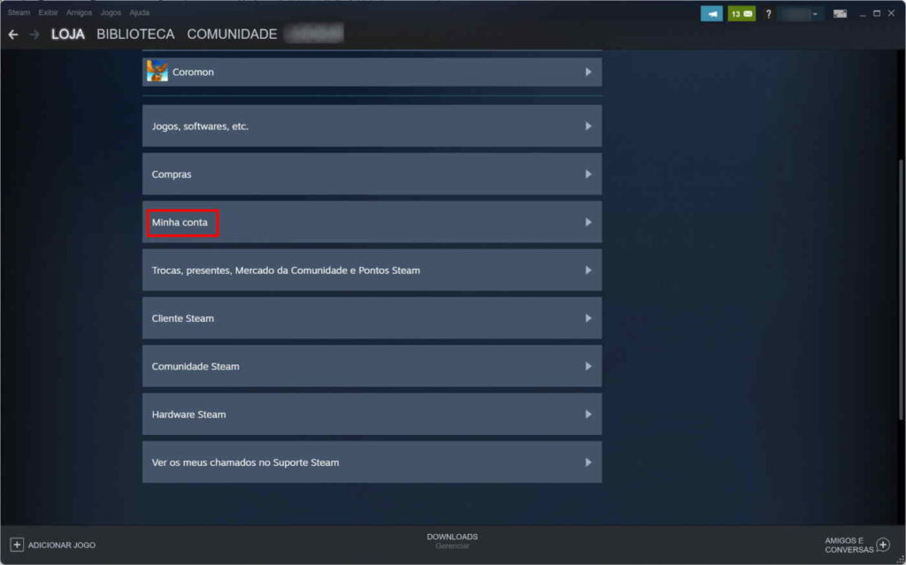906x565 pixels.
Task: Select the Minha conta option
Action: [180, 223]
